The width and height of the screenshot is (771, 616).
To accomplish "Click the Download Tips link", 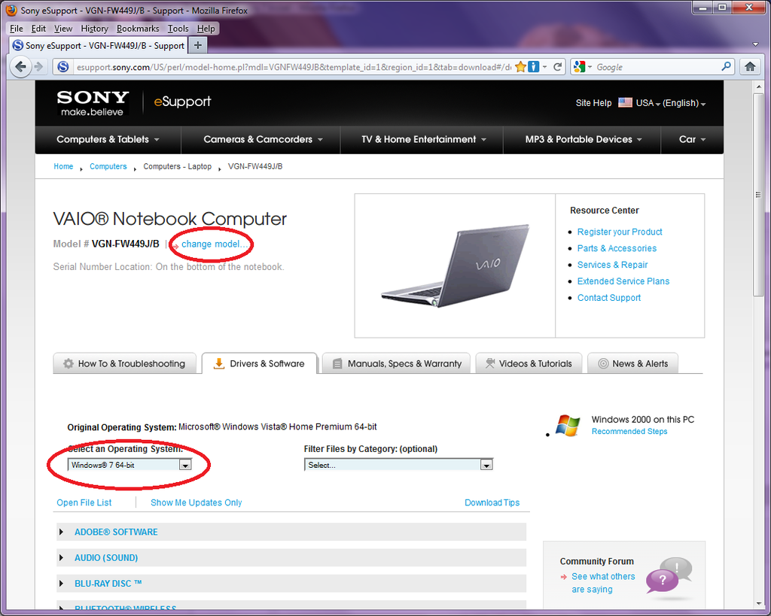I will [492, 502].
